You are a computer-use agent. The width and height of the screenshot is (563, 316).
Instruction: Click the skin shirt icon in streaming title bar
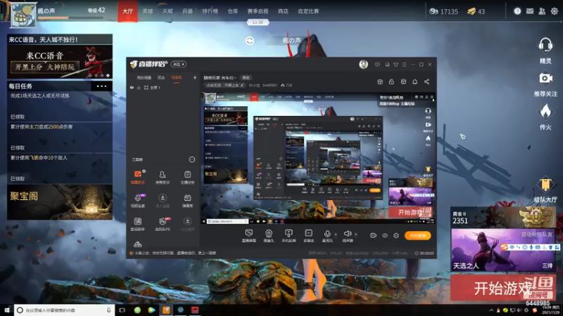pos(396,65)
